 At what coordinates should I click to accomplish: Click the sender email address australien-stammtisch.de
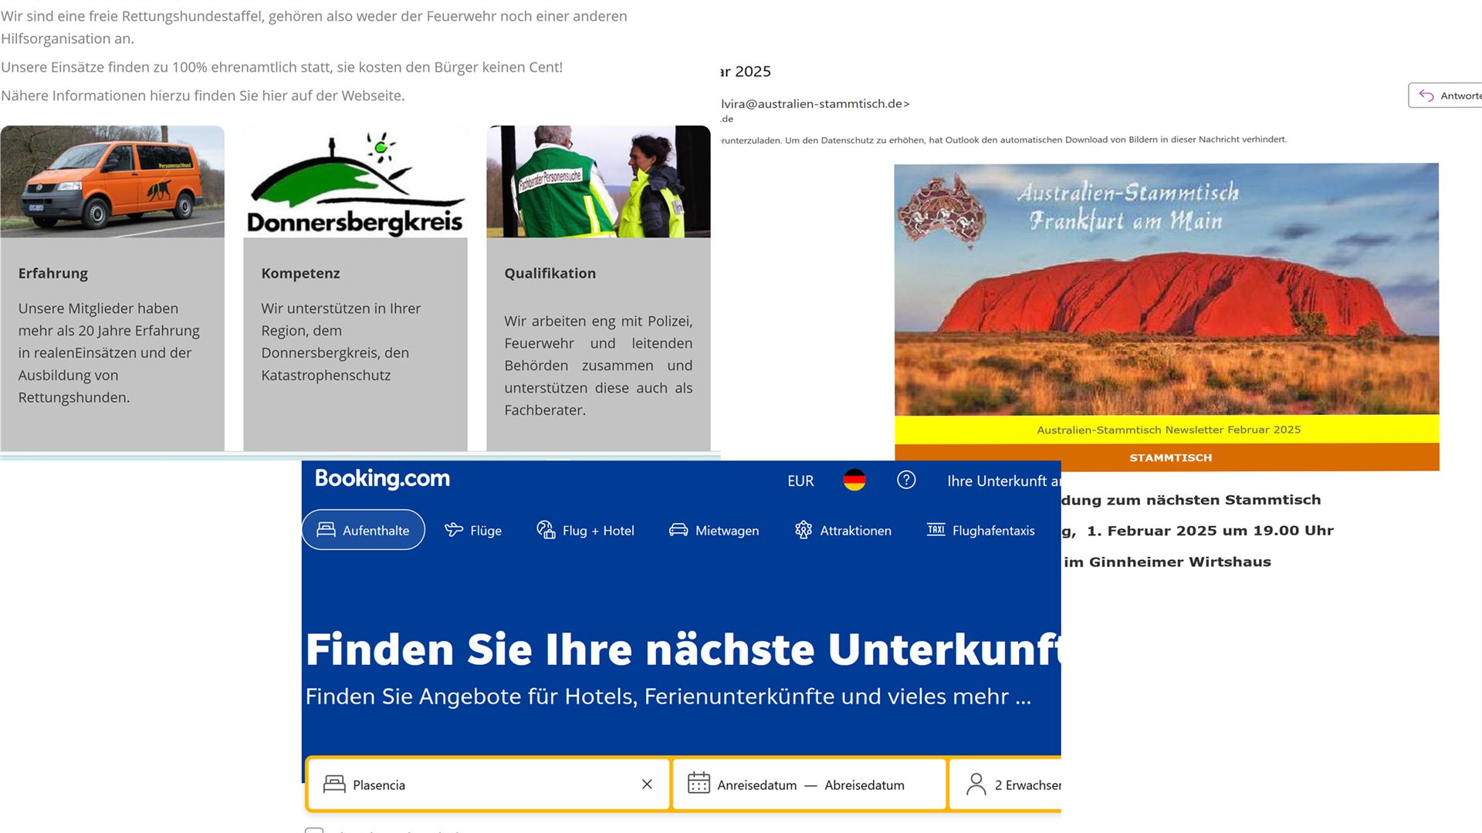(x=815, y=103)
